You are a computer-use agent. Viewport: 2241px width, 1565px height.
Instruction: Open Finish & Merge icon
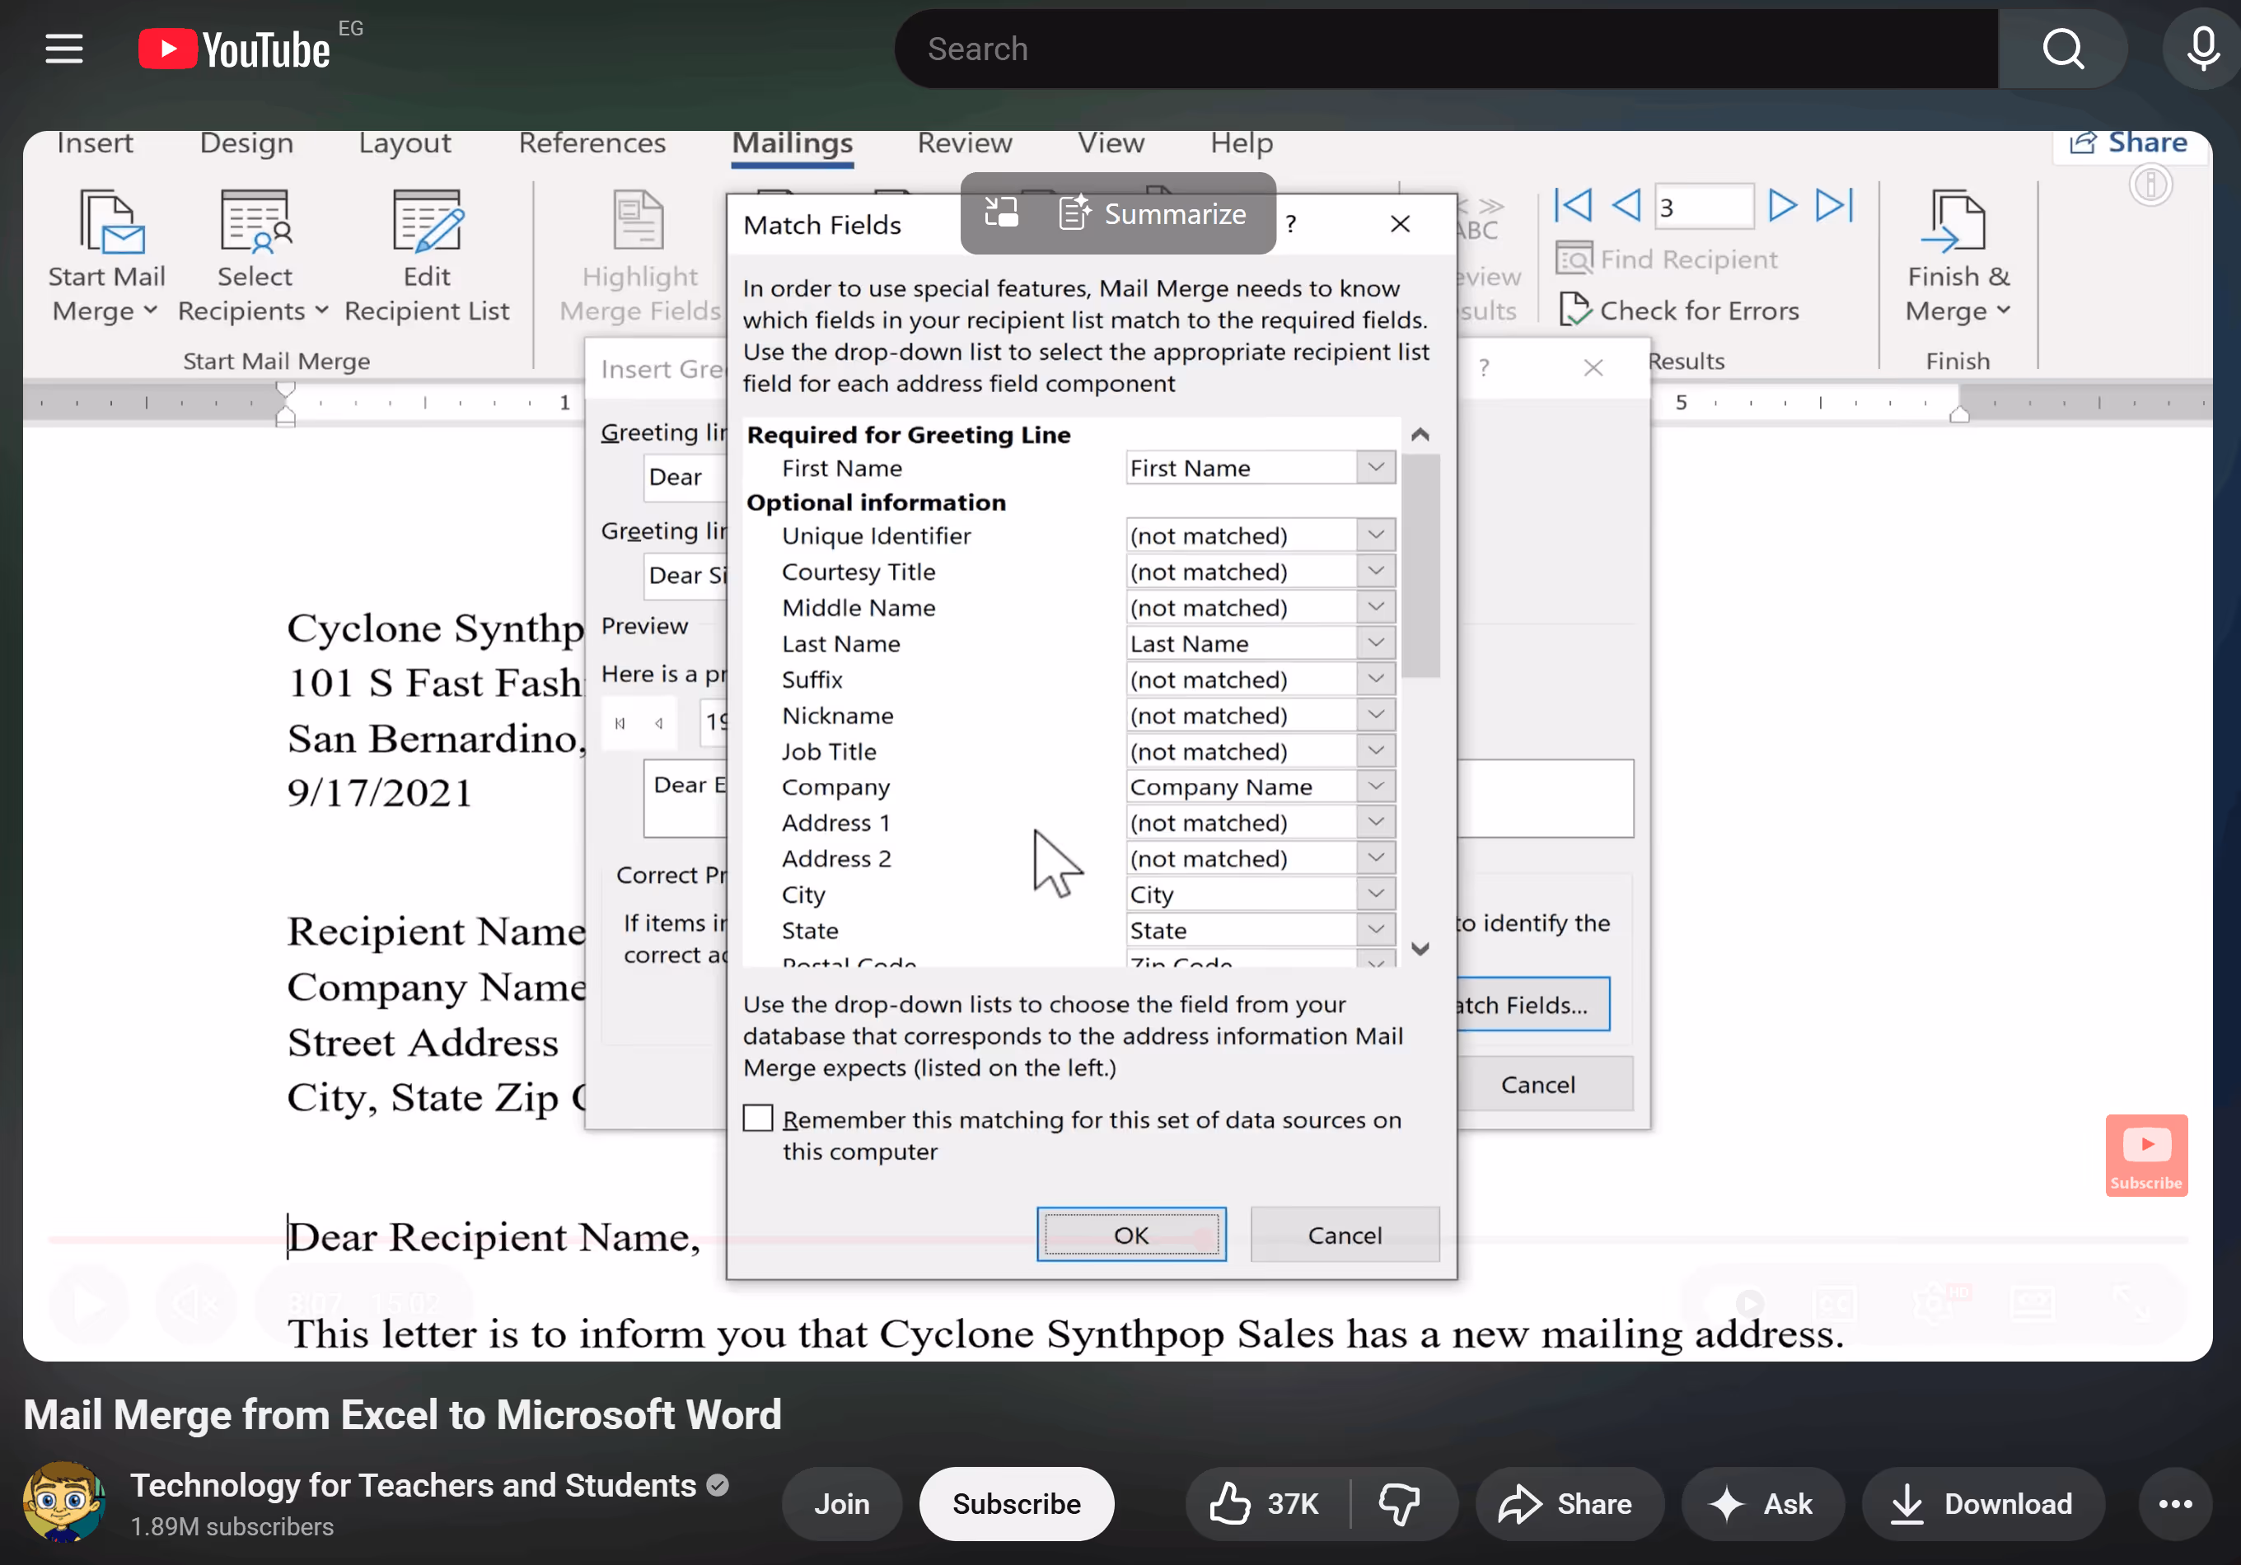pyautogui.click(x=1957, y=222)
